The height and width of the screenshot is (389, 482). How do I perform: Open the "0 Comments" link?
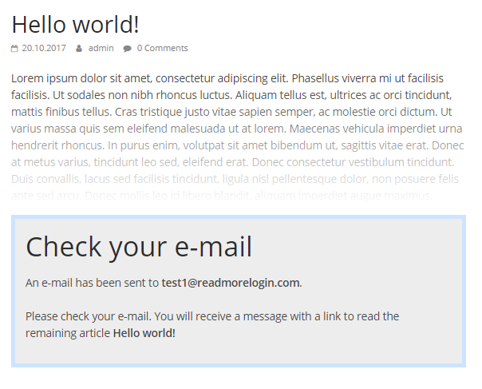[x=162, y=48]
